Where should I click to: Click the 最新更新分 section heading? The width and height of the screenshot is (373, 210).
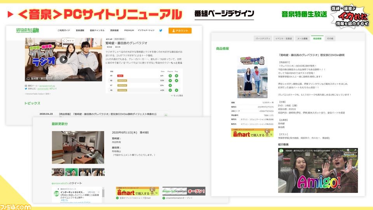pyautogui.click(x=60, y=124)
